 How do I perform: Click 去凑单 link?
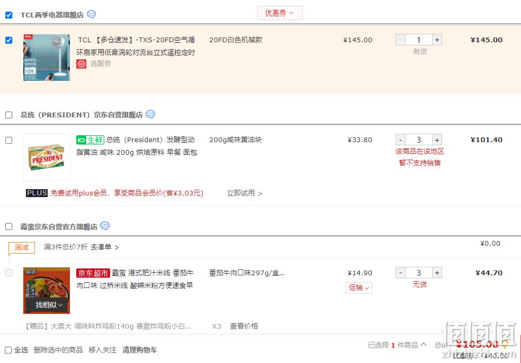pyautogui.click(x=105, y=247)
